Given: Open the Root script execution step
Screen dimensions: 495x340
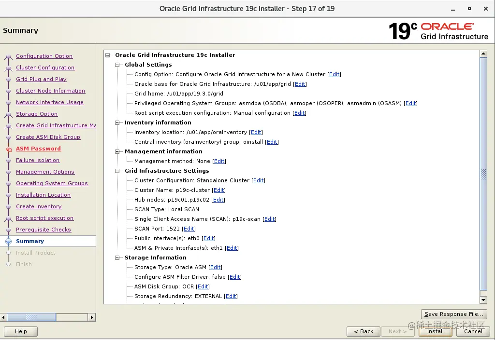Looking at the screenshot, I should 45,218.
